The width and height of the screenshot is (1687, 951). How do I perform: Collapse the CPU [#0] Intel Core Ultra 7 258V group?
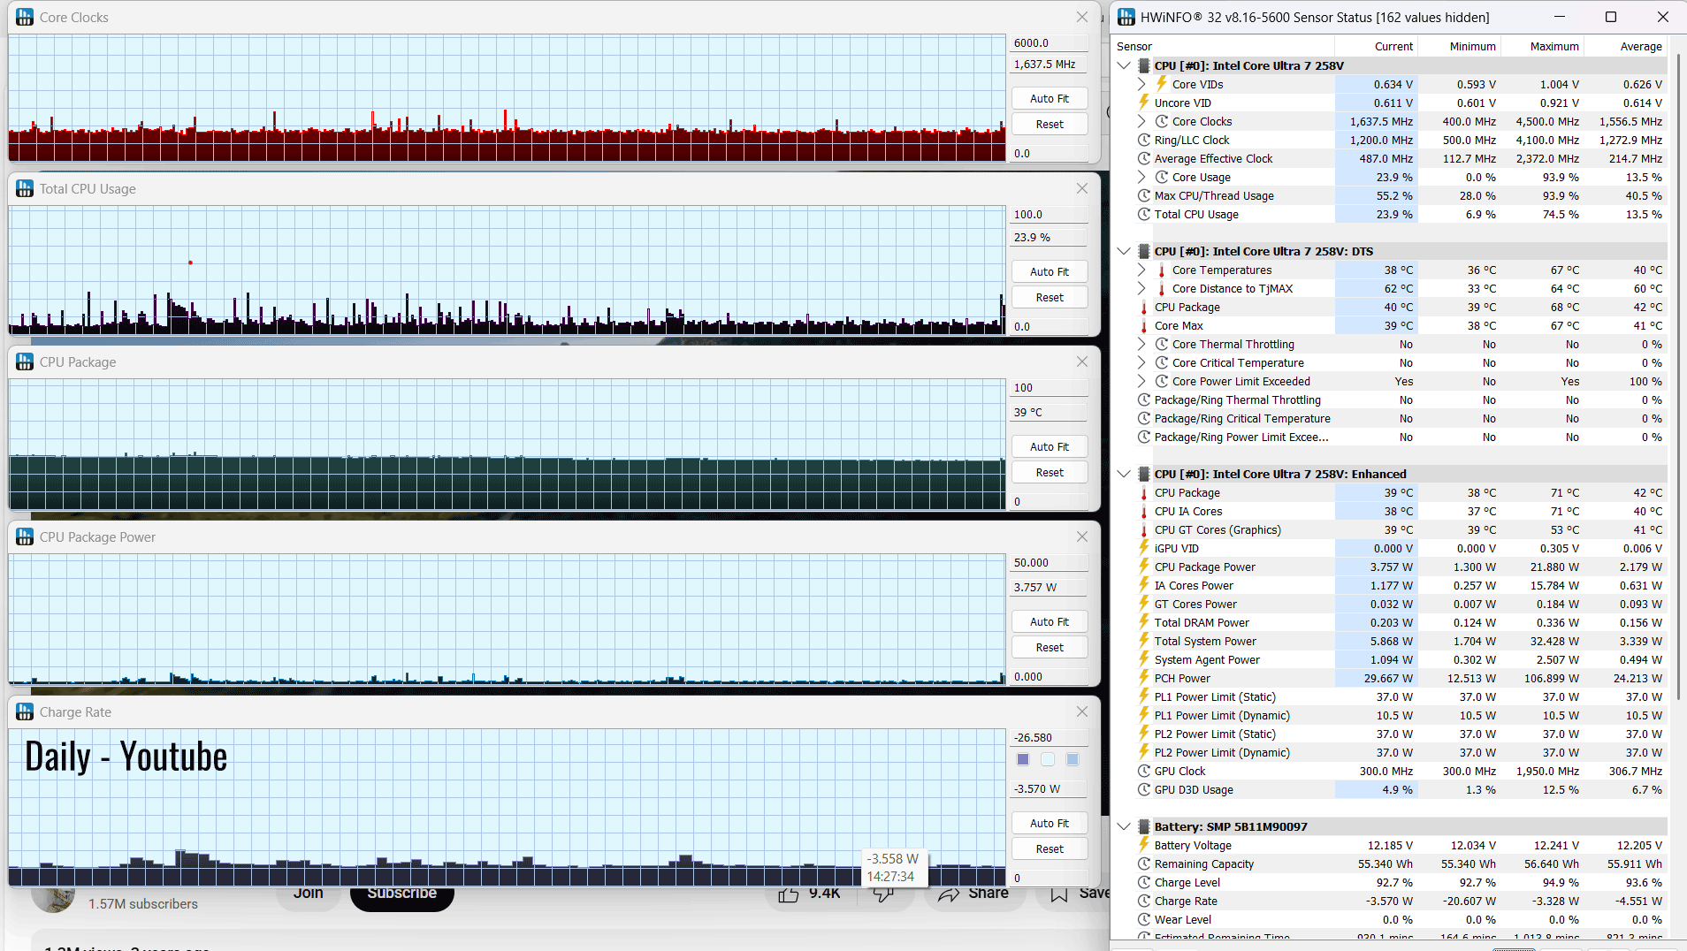tap(1124, 65)
